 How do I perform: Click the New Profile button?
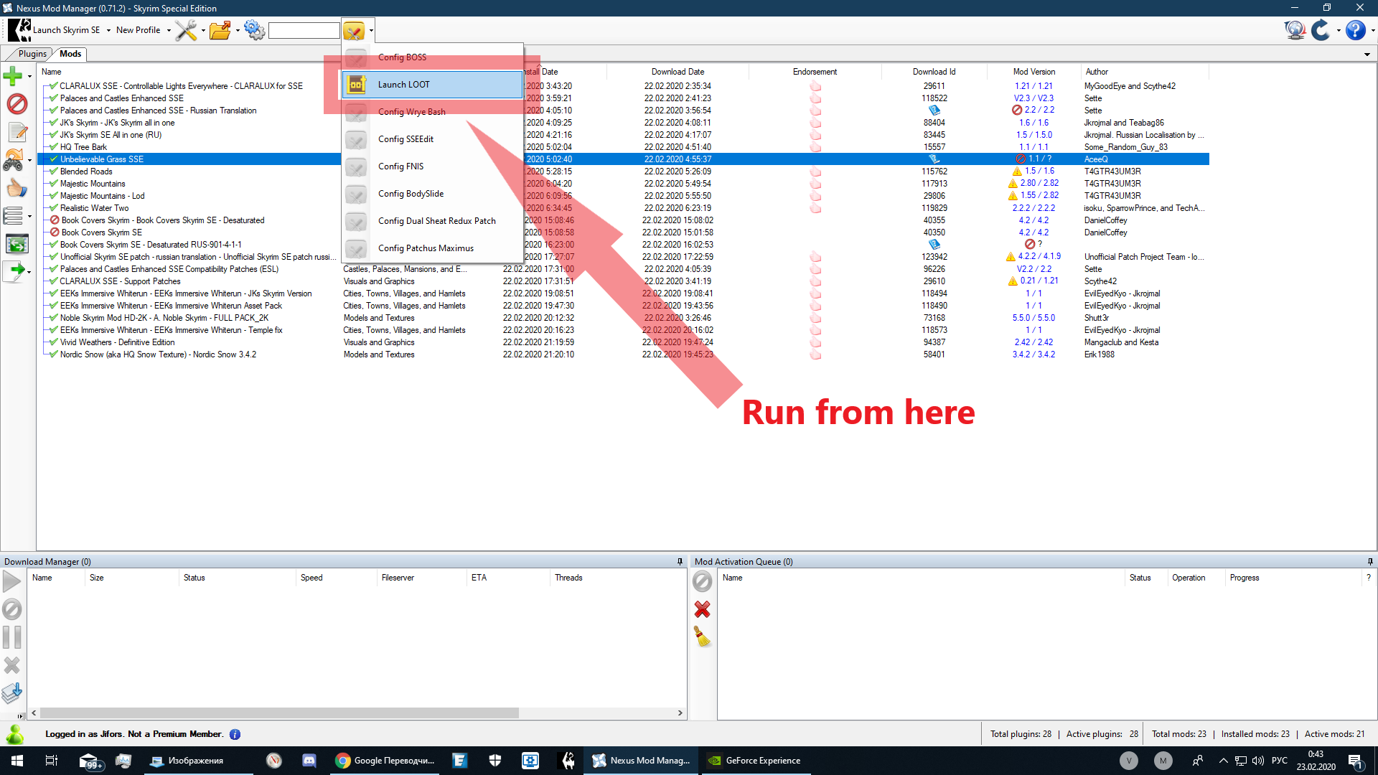point(138,30)
